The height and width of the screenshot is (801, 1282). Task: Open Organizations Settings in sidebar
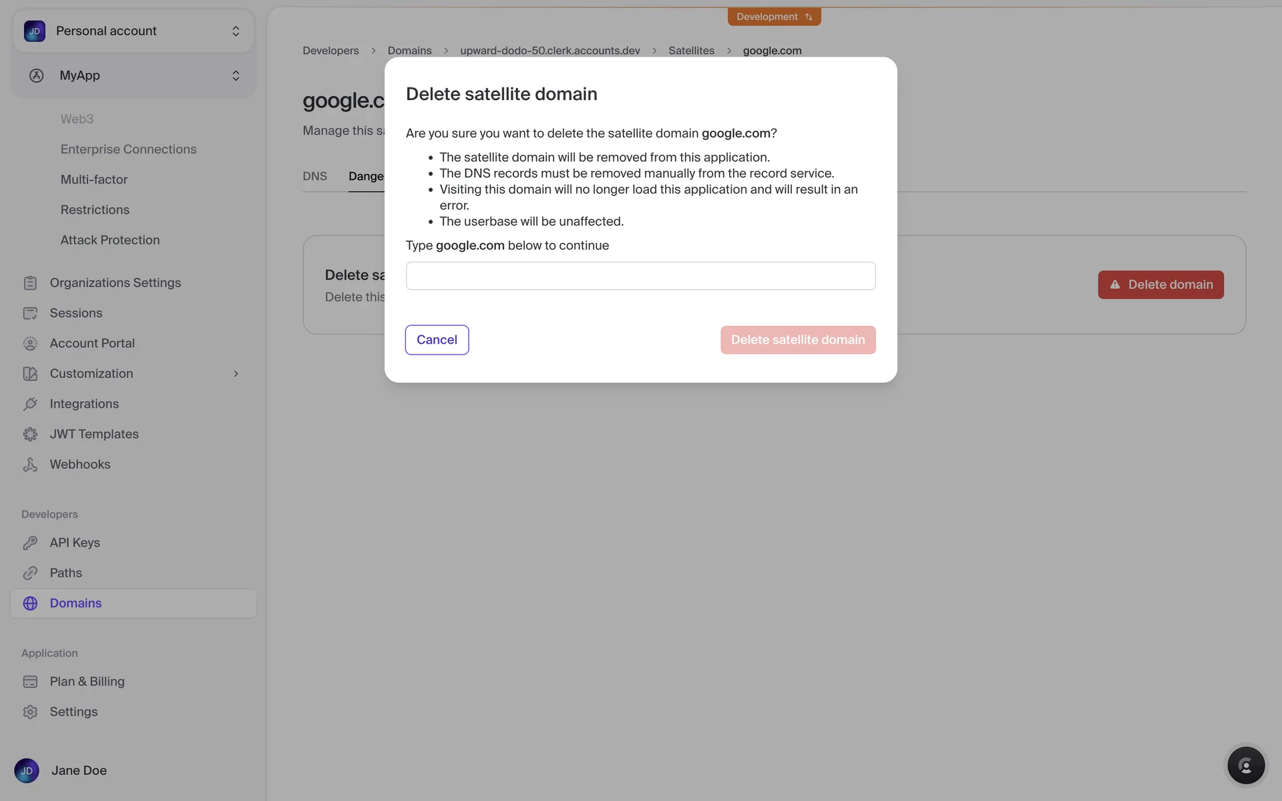click(115, 283)
